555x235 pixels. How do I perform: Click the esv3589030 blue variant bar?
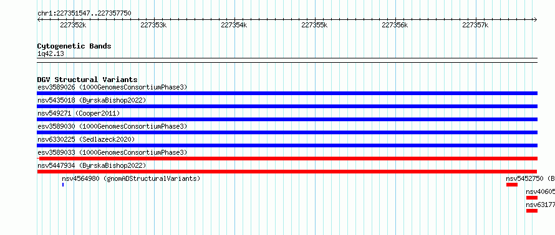tap(287, 132)
